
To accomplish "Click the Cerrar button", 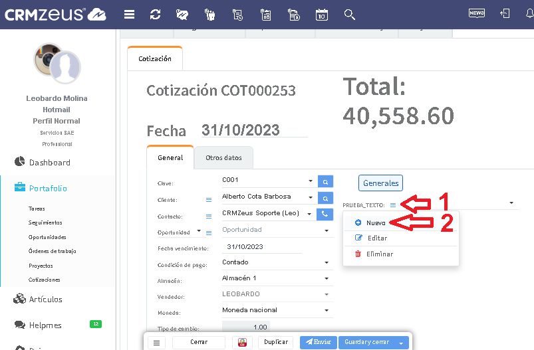I will pos(199,342).
